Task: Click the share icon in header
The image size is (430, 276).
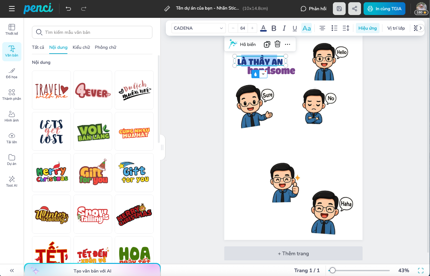Action: pyautogui.click(x=355, y=9)
